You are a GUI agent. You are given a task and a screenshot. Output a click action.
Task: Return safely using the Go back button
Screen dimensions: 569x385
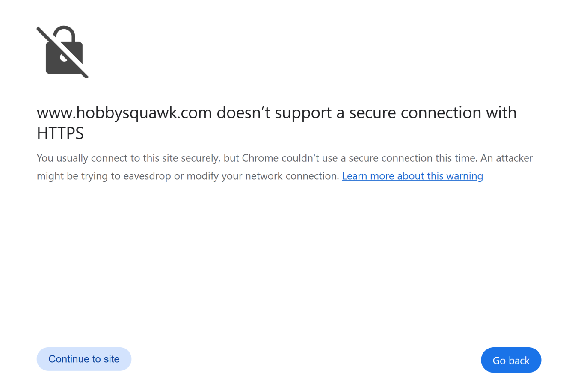click(511, 360)
